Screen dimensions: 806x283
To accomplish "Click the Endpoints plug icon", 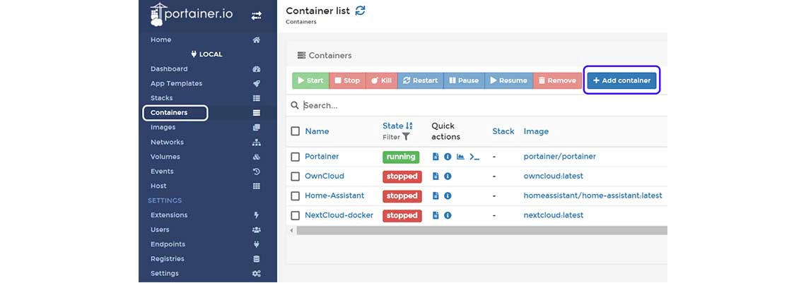I will point(257,245).
